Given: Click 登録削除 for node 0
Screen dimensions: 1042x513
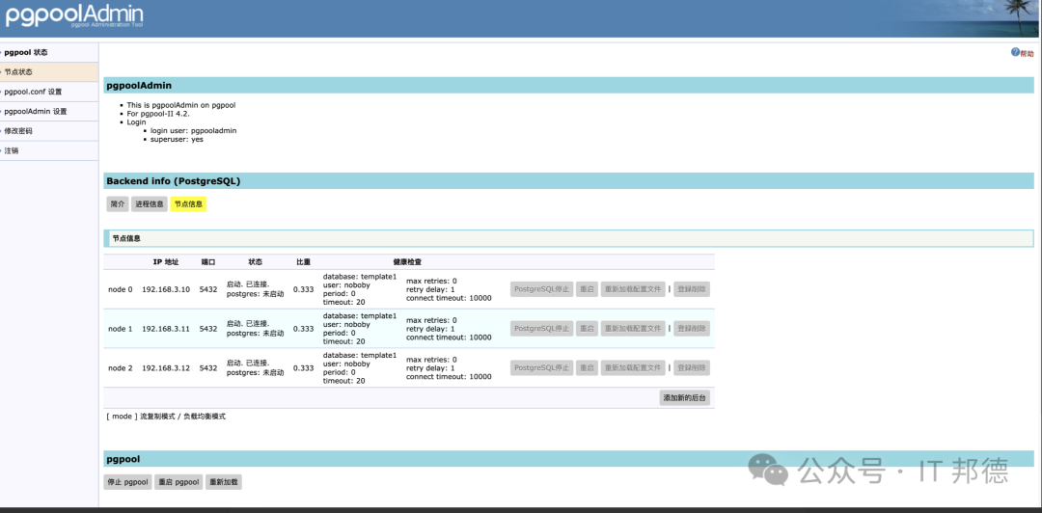Looking at the screenshot, I should [x=692, y=289].
